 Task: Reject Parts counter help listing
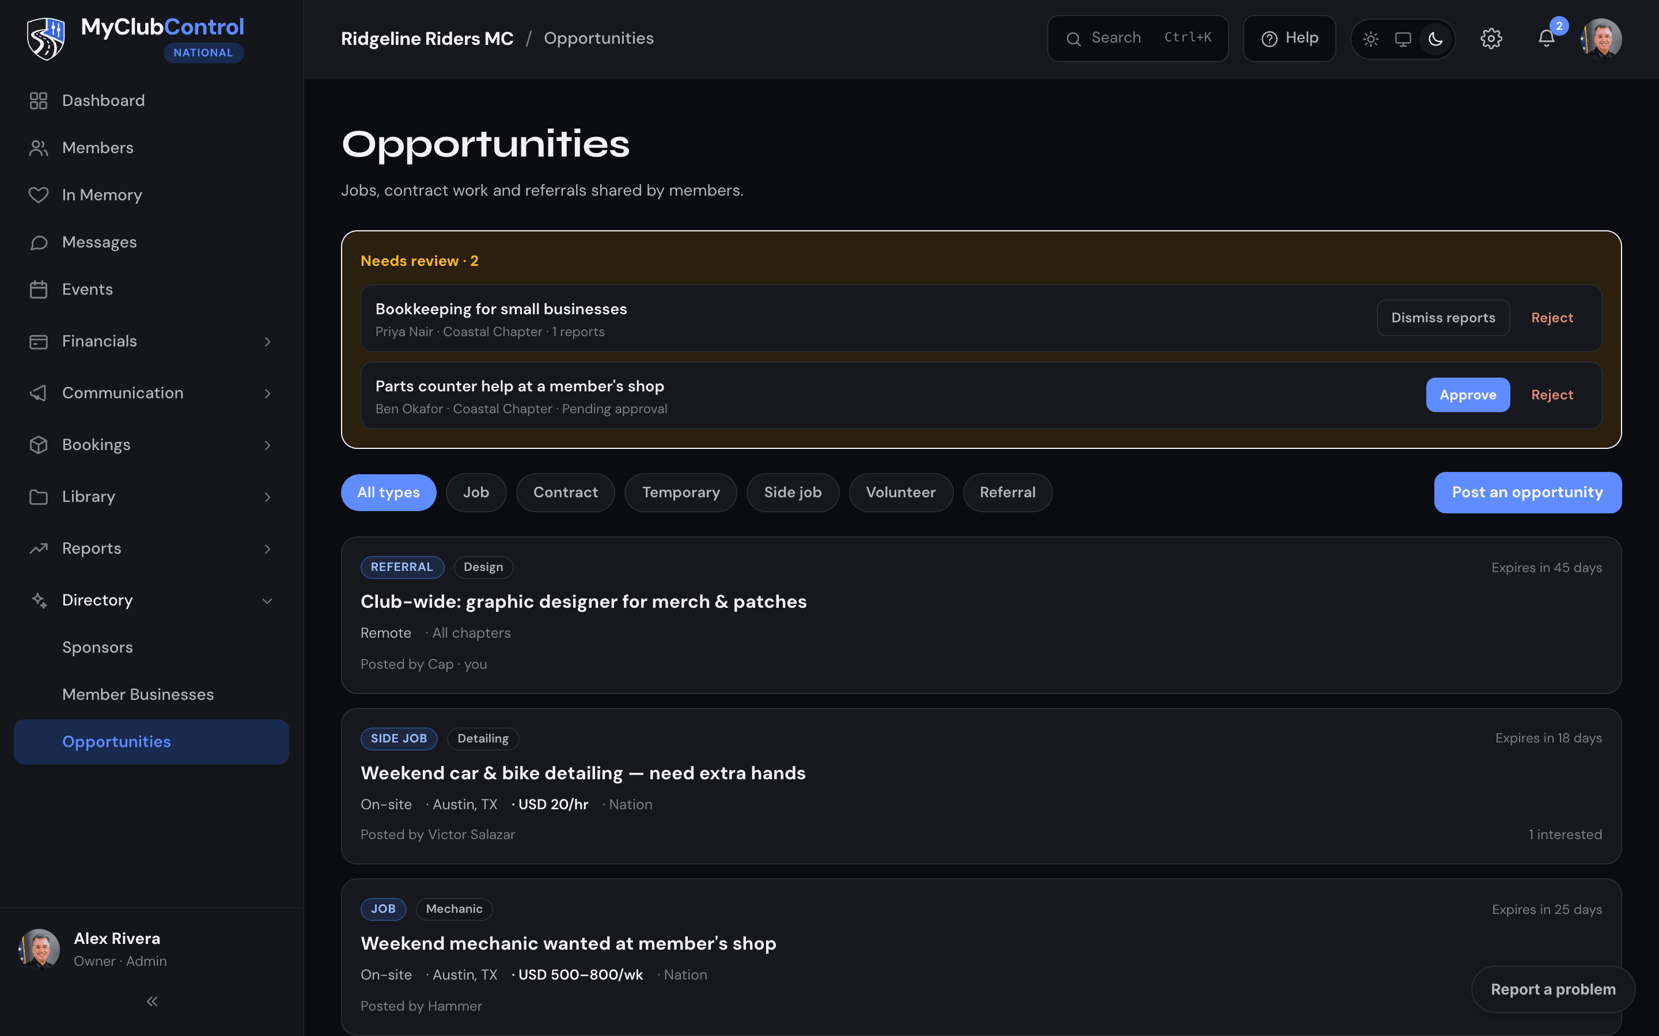click(1552, 395)
